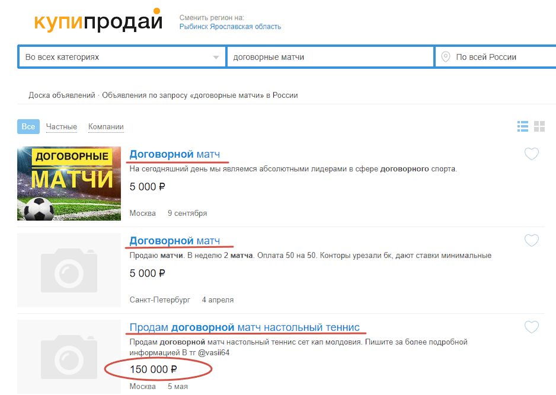The height and width of the screenshot is (395, 556).
Task: Add the Saint Petersburg listing to favorites
Action: tap(531, 240)
